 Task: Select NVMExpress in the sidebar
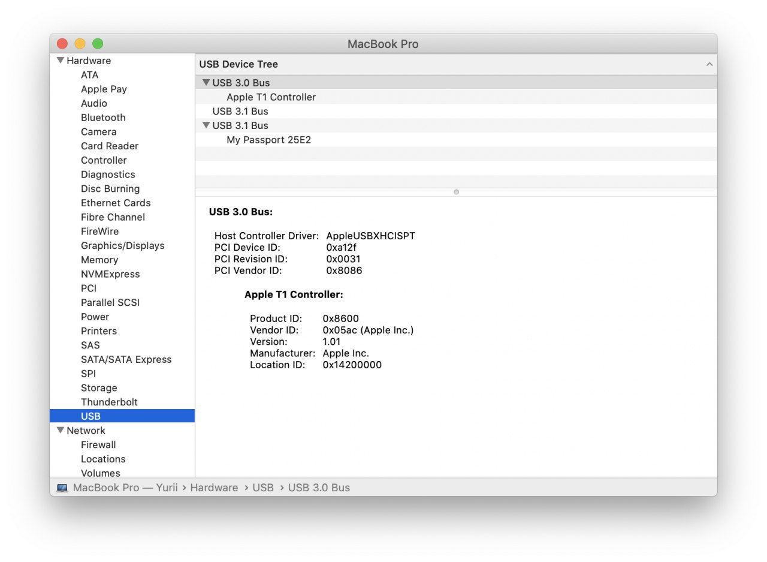click(110, 274)
